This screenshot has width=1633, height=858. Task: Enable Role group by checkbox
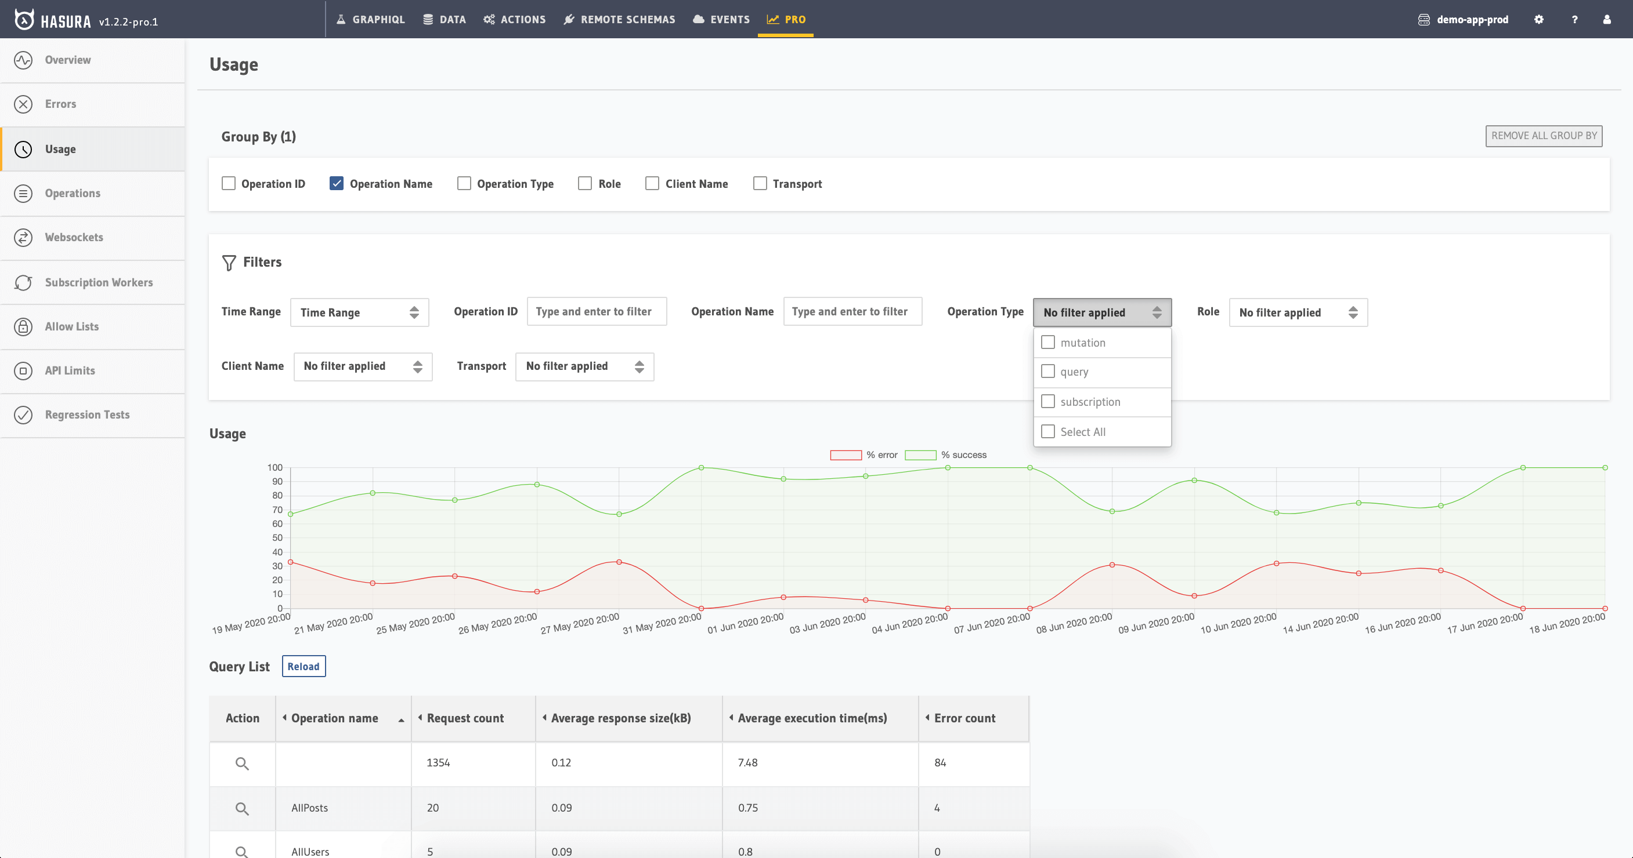(x=584, y=183)
